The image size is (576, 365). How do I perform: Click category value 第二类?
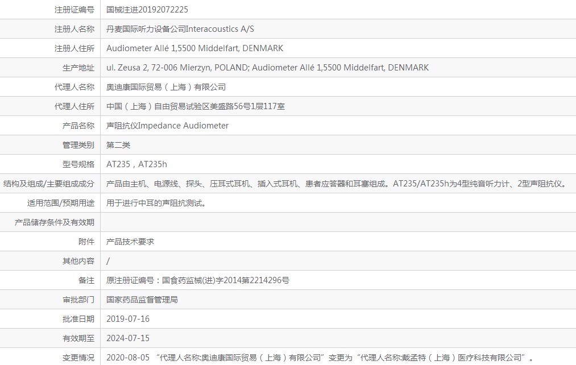pos(118,145)
